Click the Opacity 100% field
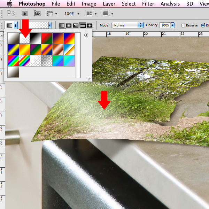Viewport: 209px width, 209px height. 165,25
